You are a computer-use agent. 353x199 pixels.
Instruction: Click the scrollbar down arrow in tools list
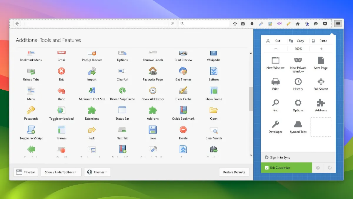tap(251, 155)
